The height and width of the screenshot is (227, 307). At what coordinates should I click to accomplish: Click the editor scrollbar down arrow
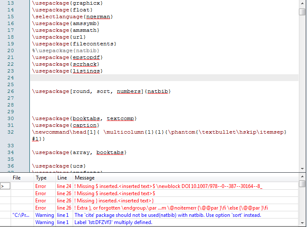[x=302, y=168]
